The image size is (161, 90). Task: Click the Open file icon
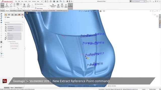tap(51, 1)
